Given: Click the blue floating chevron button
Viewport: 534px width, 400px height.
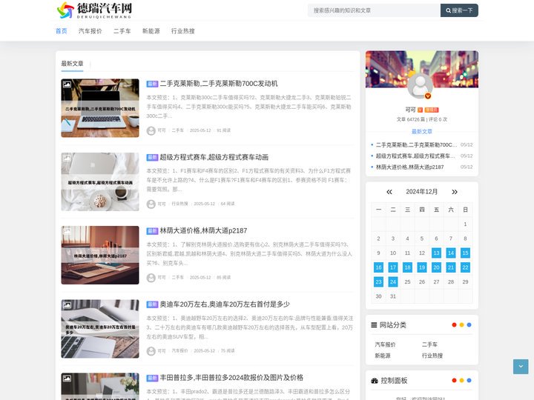Looking at the screenshot, I should [x=521, y=367].
